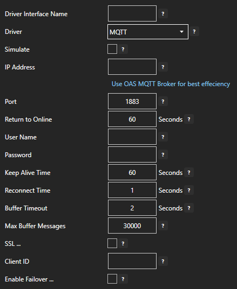Click into the IP Address field
This screenshot has height=289, width=237.
point(132,67)
